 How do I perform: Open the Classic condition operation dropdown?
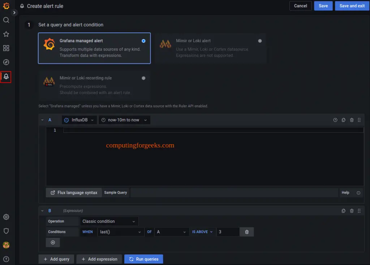click(109, 221)
